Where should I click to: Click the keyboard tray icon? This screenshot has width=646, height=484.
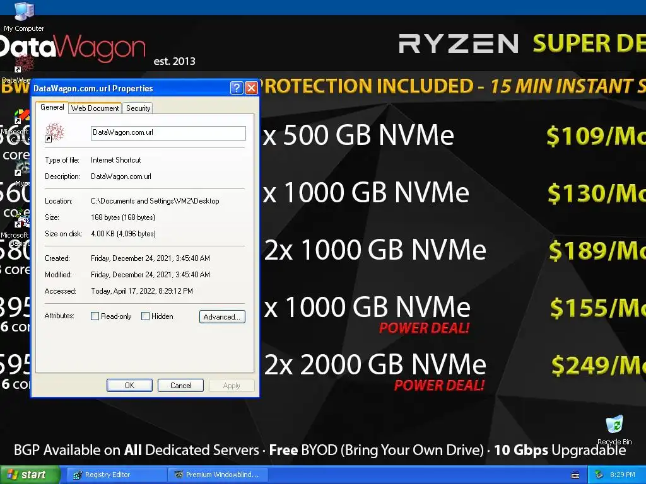(575, 475)
